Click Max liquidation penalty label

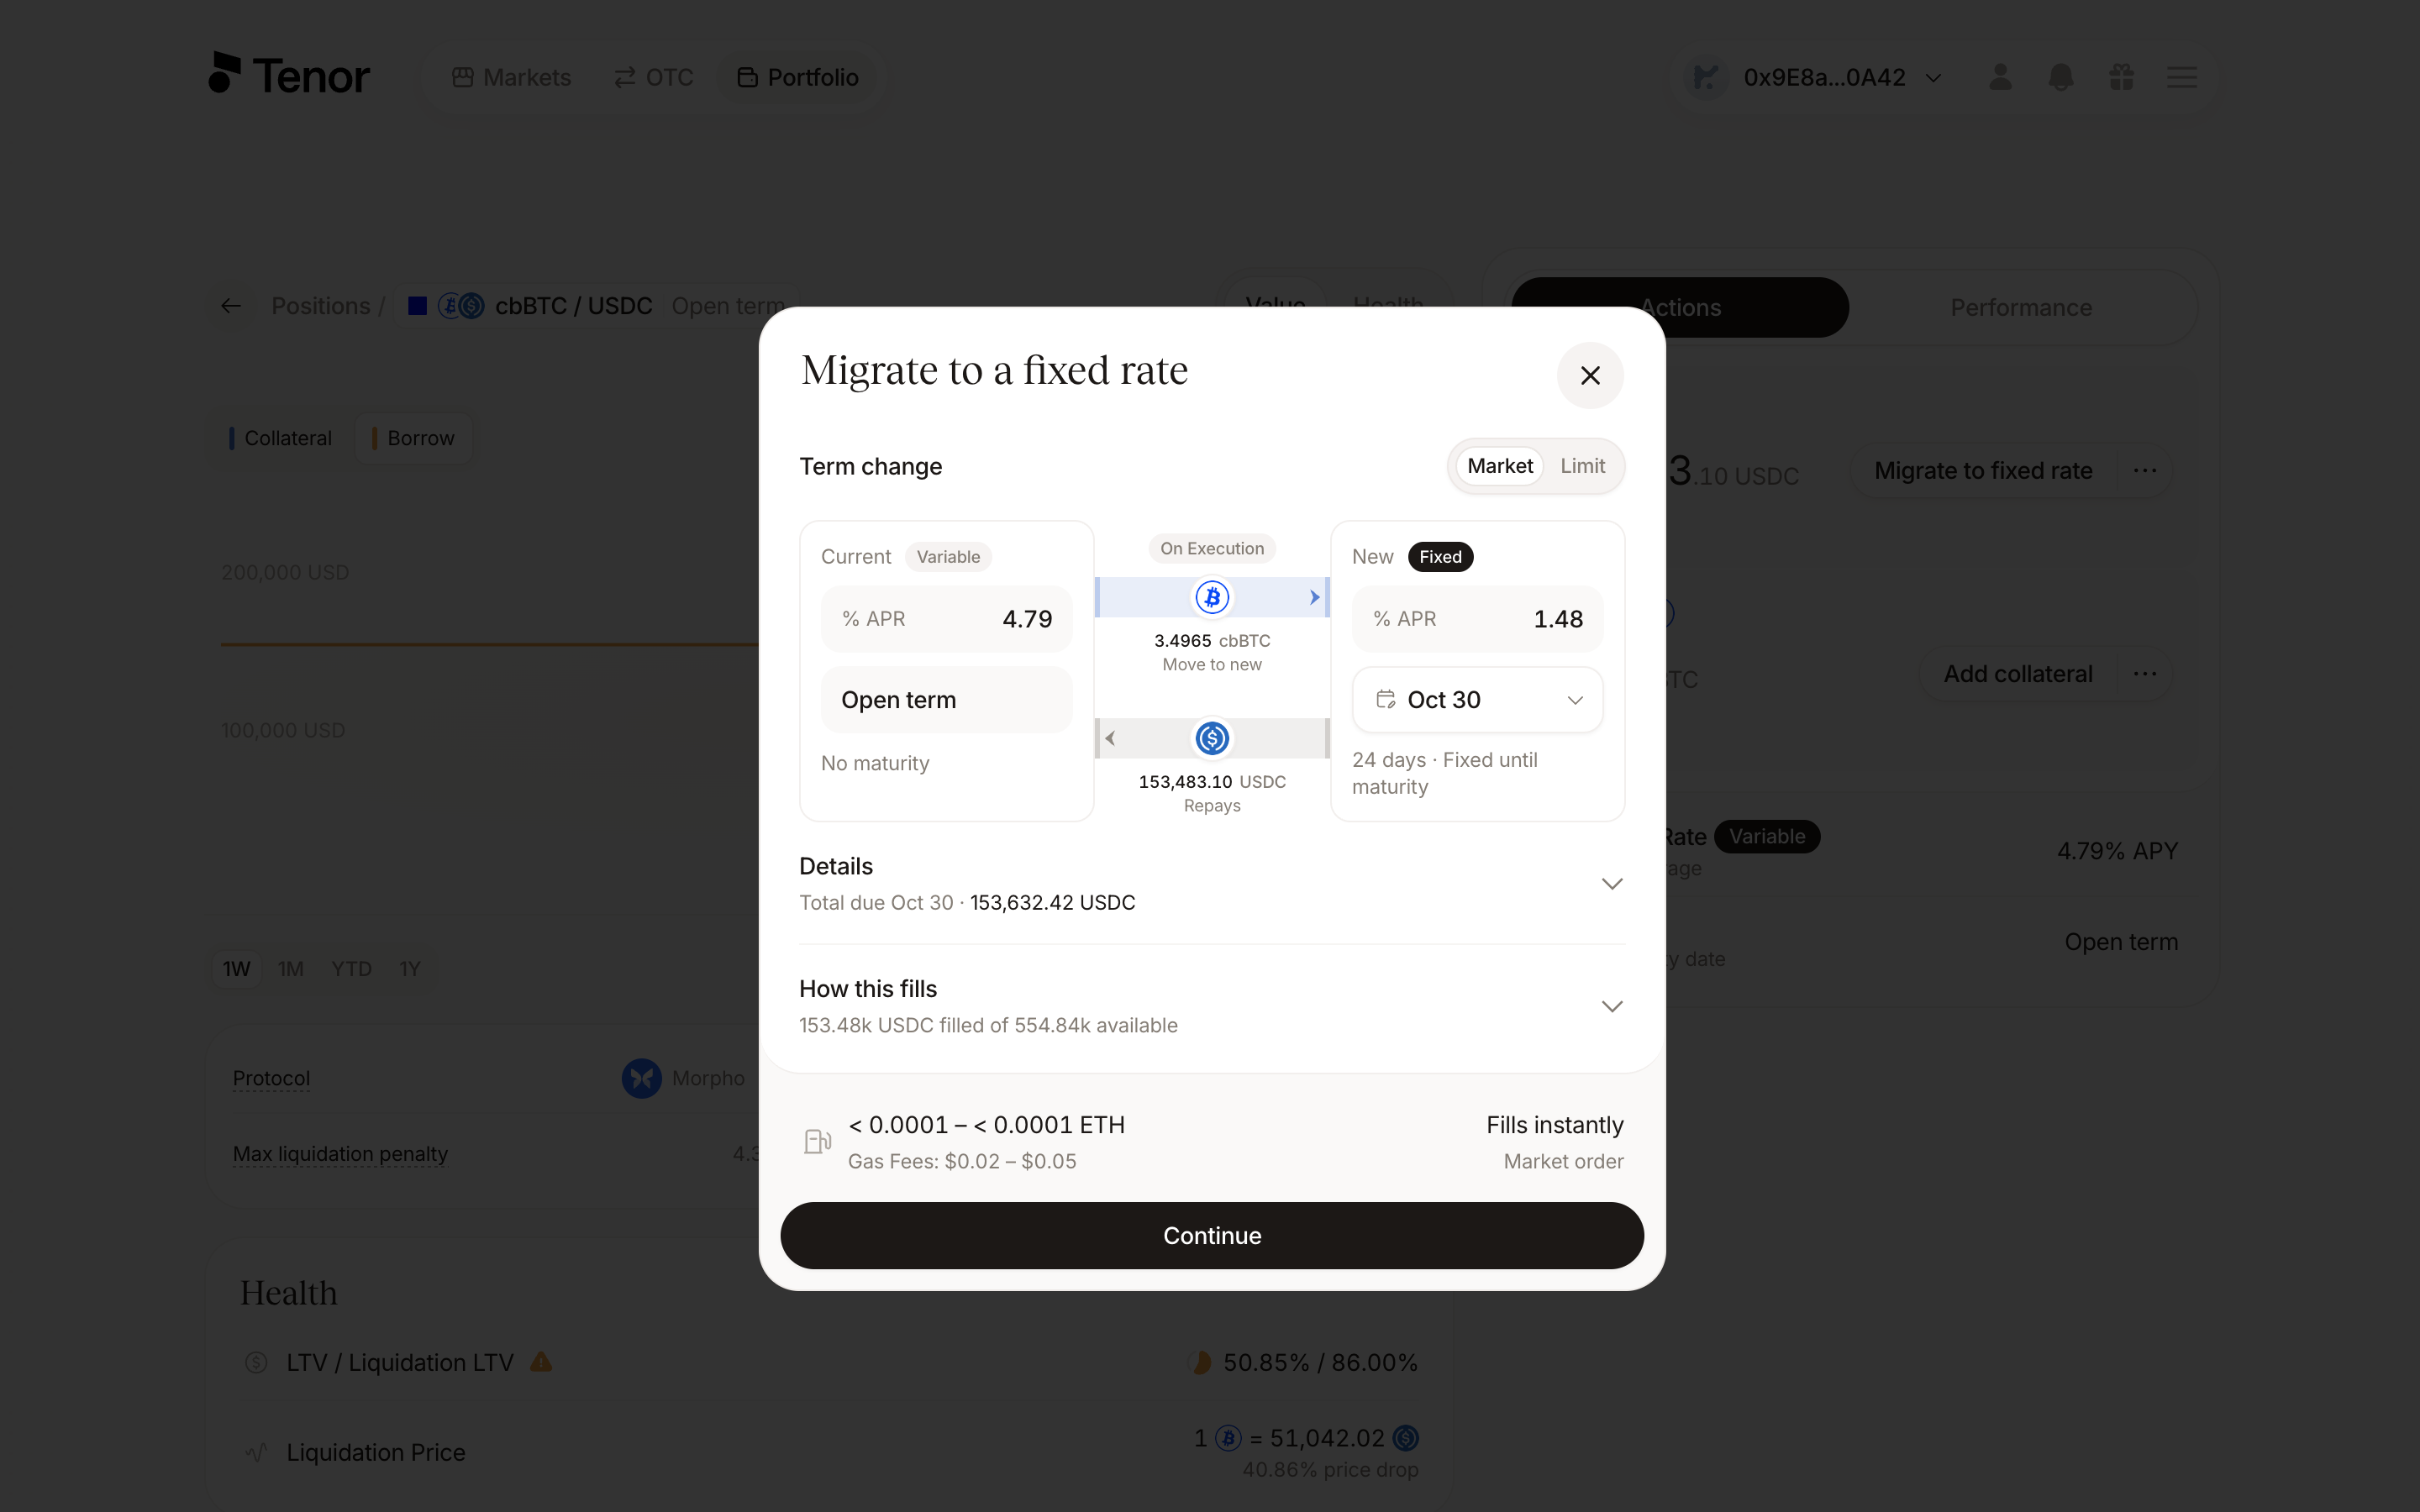point(340,1154)
